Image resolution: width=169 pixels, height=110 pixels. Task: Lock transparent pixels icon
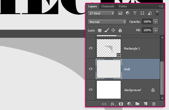tap(100, 30)
